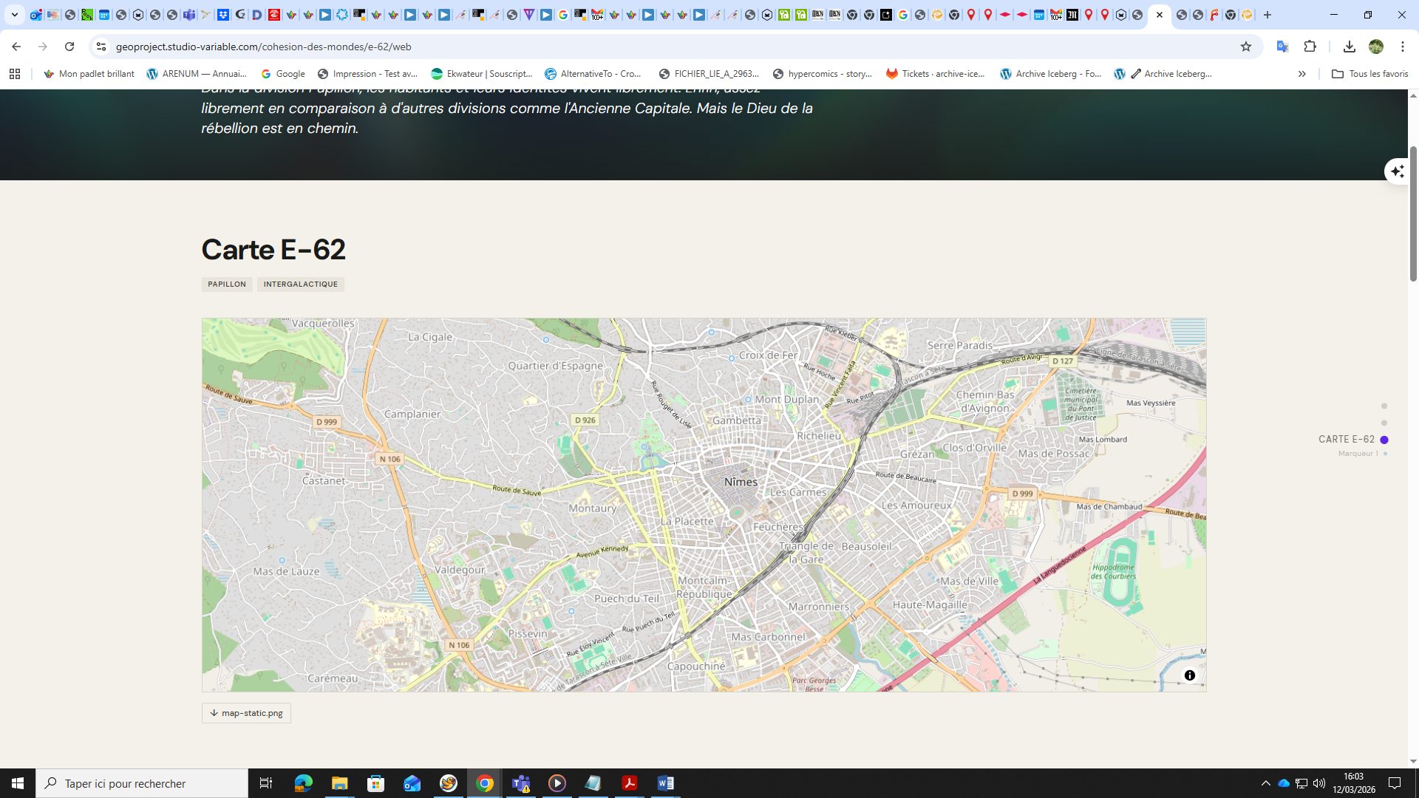
Task: Reload the current page
Action: pos(69,47)
